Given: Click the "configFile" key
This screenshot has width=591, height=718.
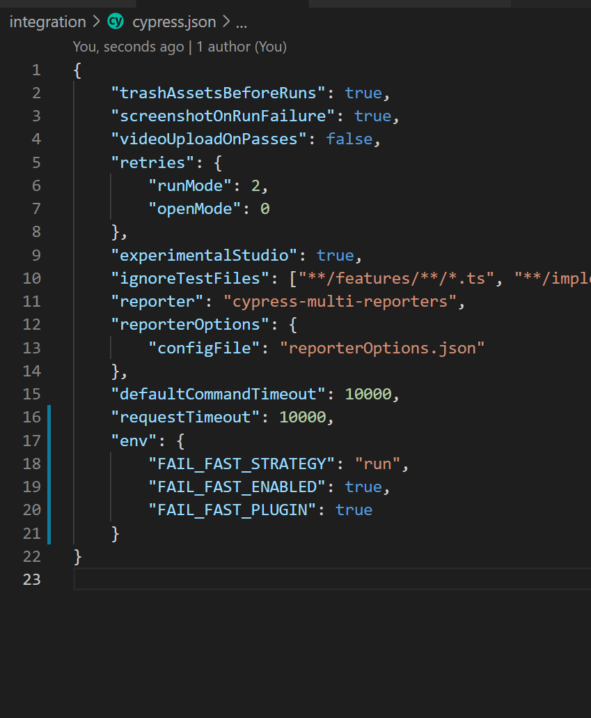Looking at the screenshot, I should (204, 348).
